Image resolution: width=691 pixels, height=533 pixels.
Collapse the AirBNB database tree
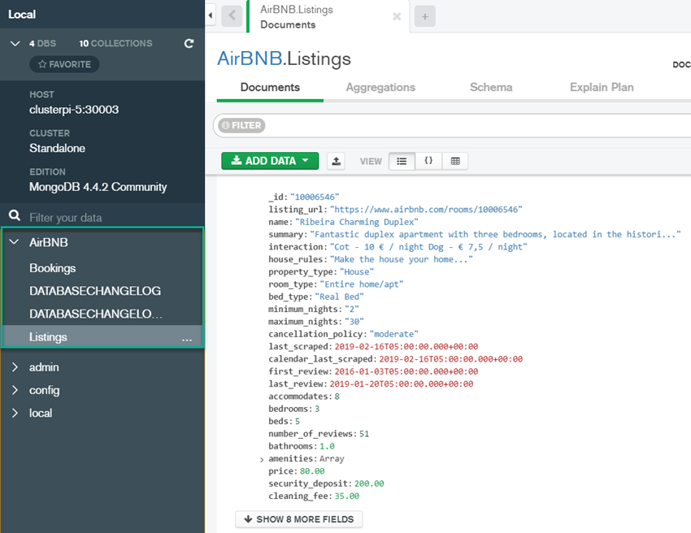pos(15,242)
